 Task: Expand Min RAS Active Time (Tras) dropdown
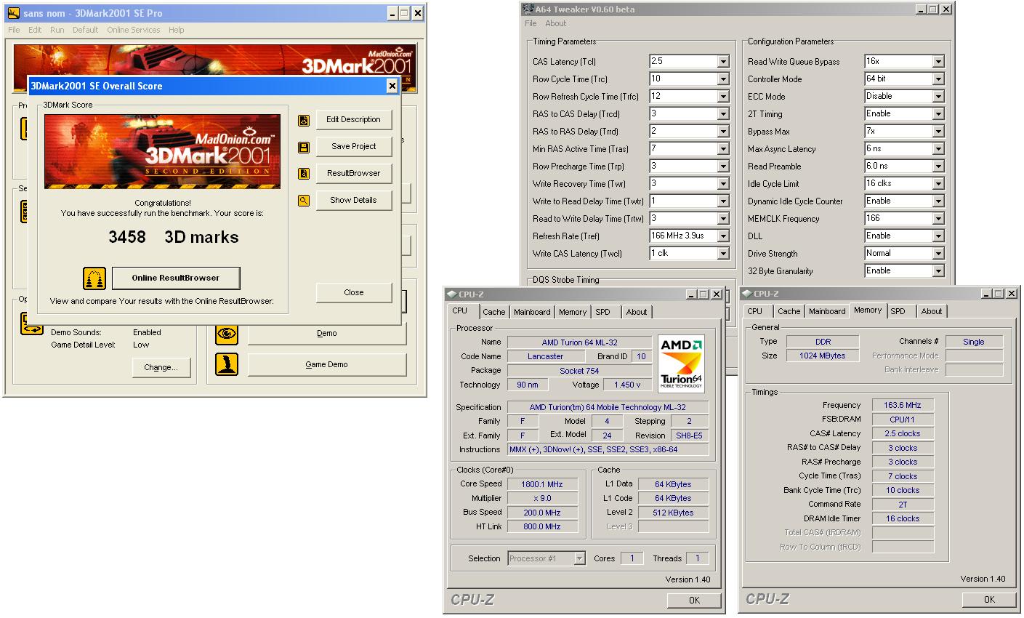click(x=723, y=149)
